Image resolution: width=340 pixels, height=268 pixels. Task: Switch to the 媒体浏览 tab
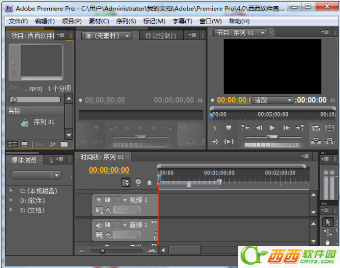pyautogui.click(x=24, y=160)
